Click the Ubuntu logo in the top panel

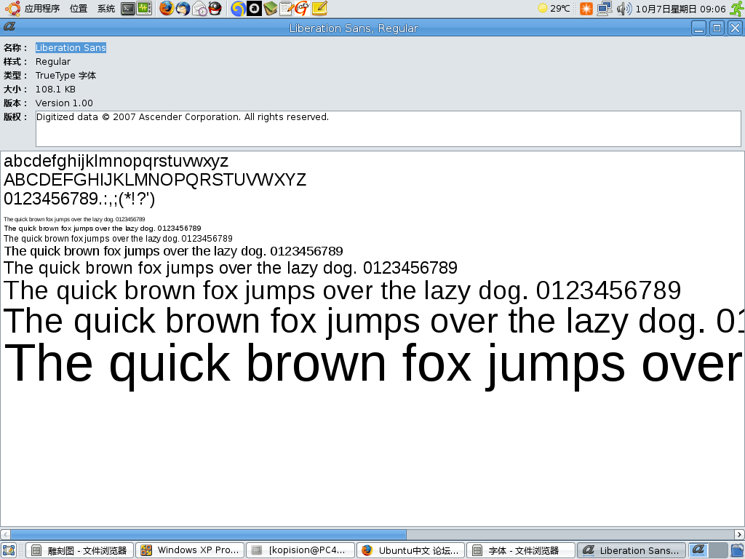pyautogui.click(x=12, y=8)
